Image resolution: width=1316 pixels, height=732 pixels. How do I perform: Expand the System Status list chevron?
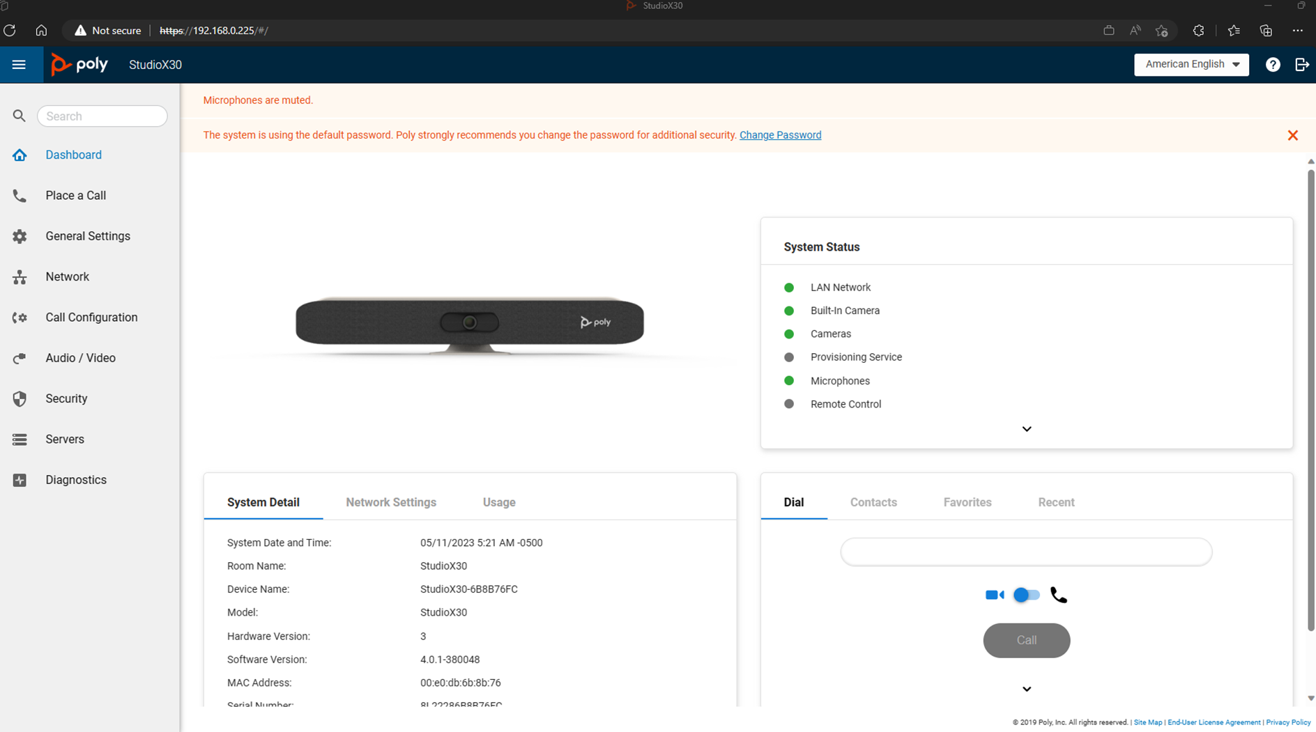(x=1026, y=429)
